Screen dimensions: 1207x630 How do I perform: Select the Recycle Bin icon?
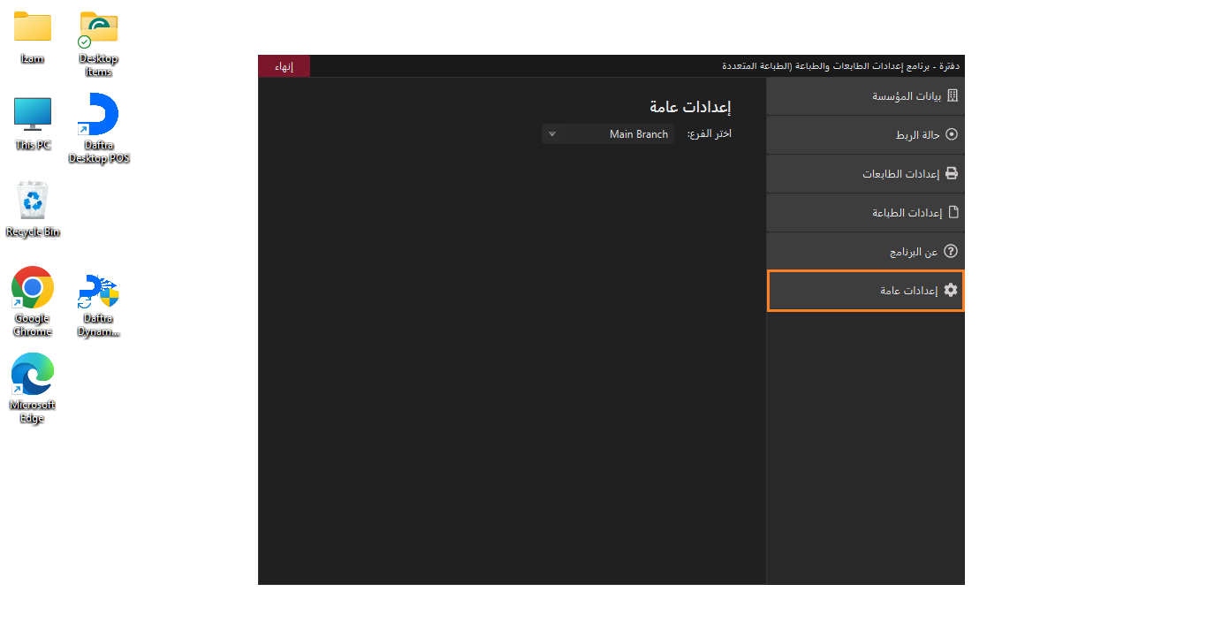point(33,209)
